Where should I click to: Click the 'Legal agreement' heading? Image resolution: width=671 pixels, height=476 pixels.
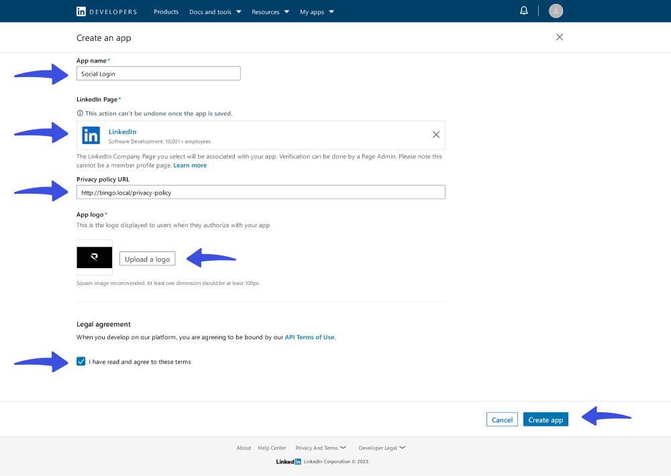click(103, 324)
